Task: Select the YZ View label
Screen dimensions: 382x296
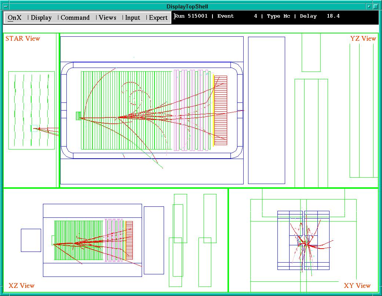Action: click(x=363, y=39)
